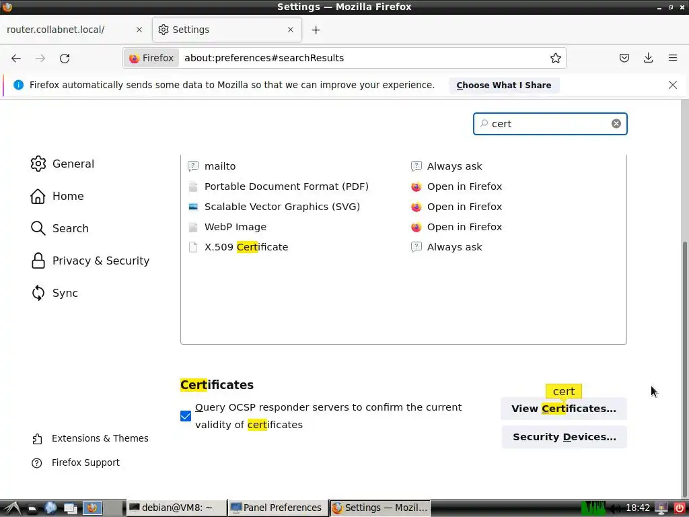This screenshot has height=517, width=689.
Task: Open the Sync settings category
Action: click(55, 294)
